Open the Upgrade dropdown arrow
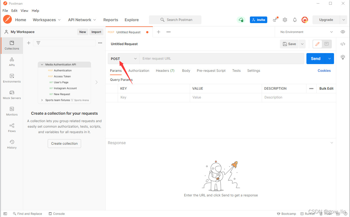Viewport: 350px width, 217px height. 343,20
